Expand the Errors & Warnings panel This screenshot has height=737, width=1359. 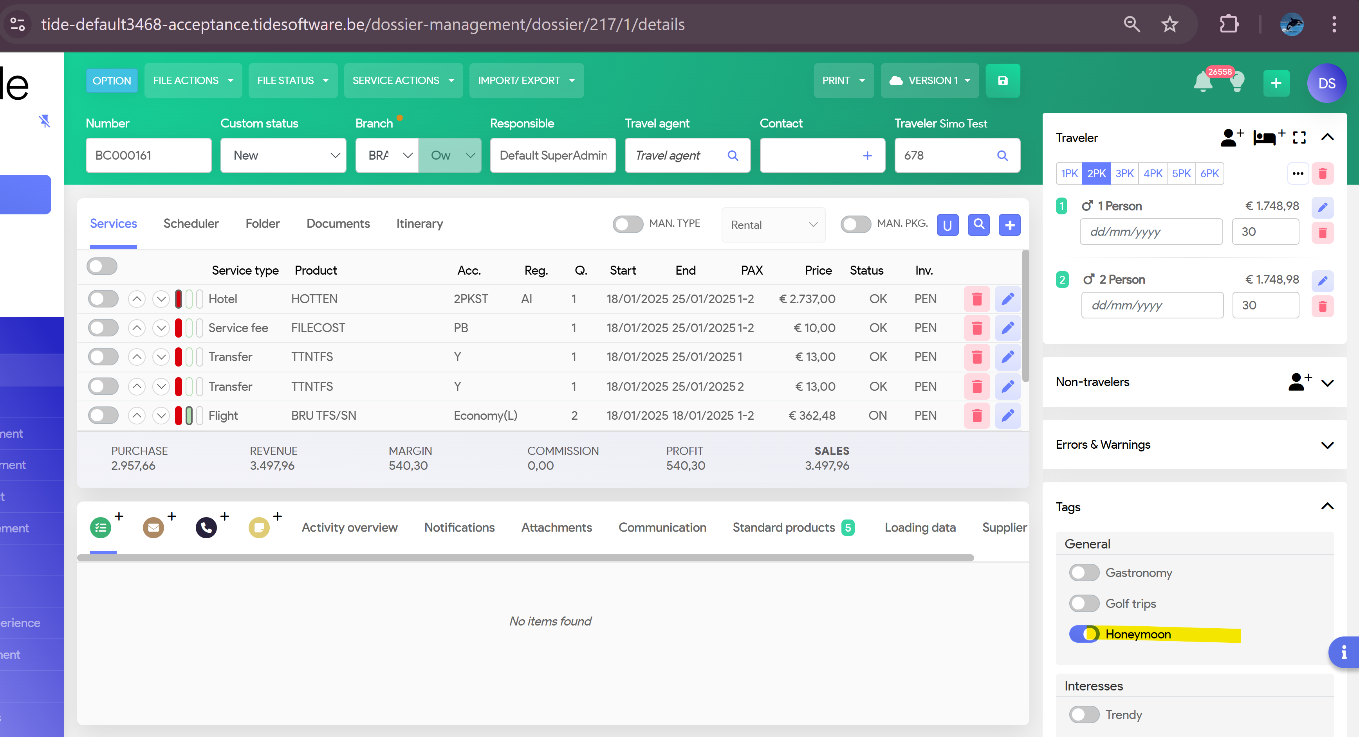click(x=1327, y=445)
